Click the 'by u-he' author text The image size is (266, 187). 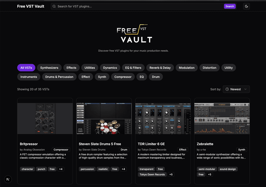tap(201, 150)
